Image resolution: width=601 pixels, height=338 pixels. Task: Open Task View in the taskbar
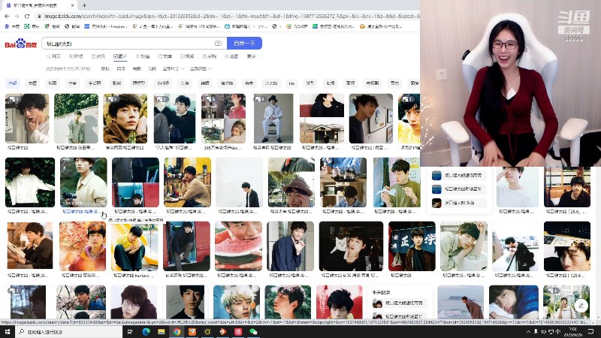pos(130,332)
